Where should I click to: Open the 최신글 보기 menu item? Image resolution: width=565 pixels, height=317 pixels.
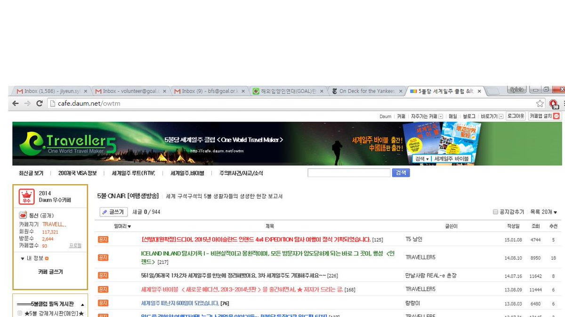click(x=31, y=173)
